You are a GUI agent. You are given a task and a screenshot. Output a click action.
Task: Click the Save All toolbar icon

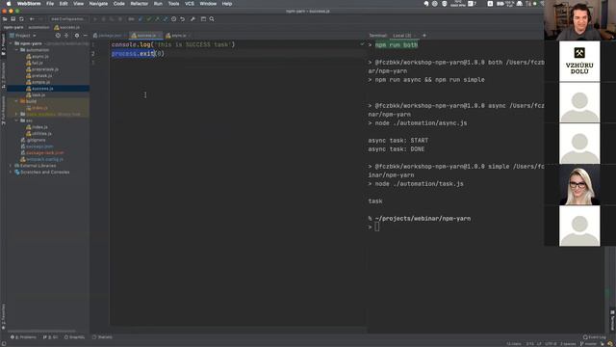[x=13, y=19]
